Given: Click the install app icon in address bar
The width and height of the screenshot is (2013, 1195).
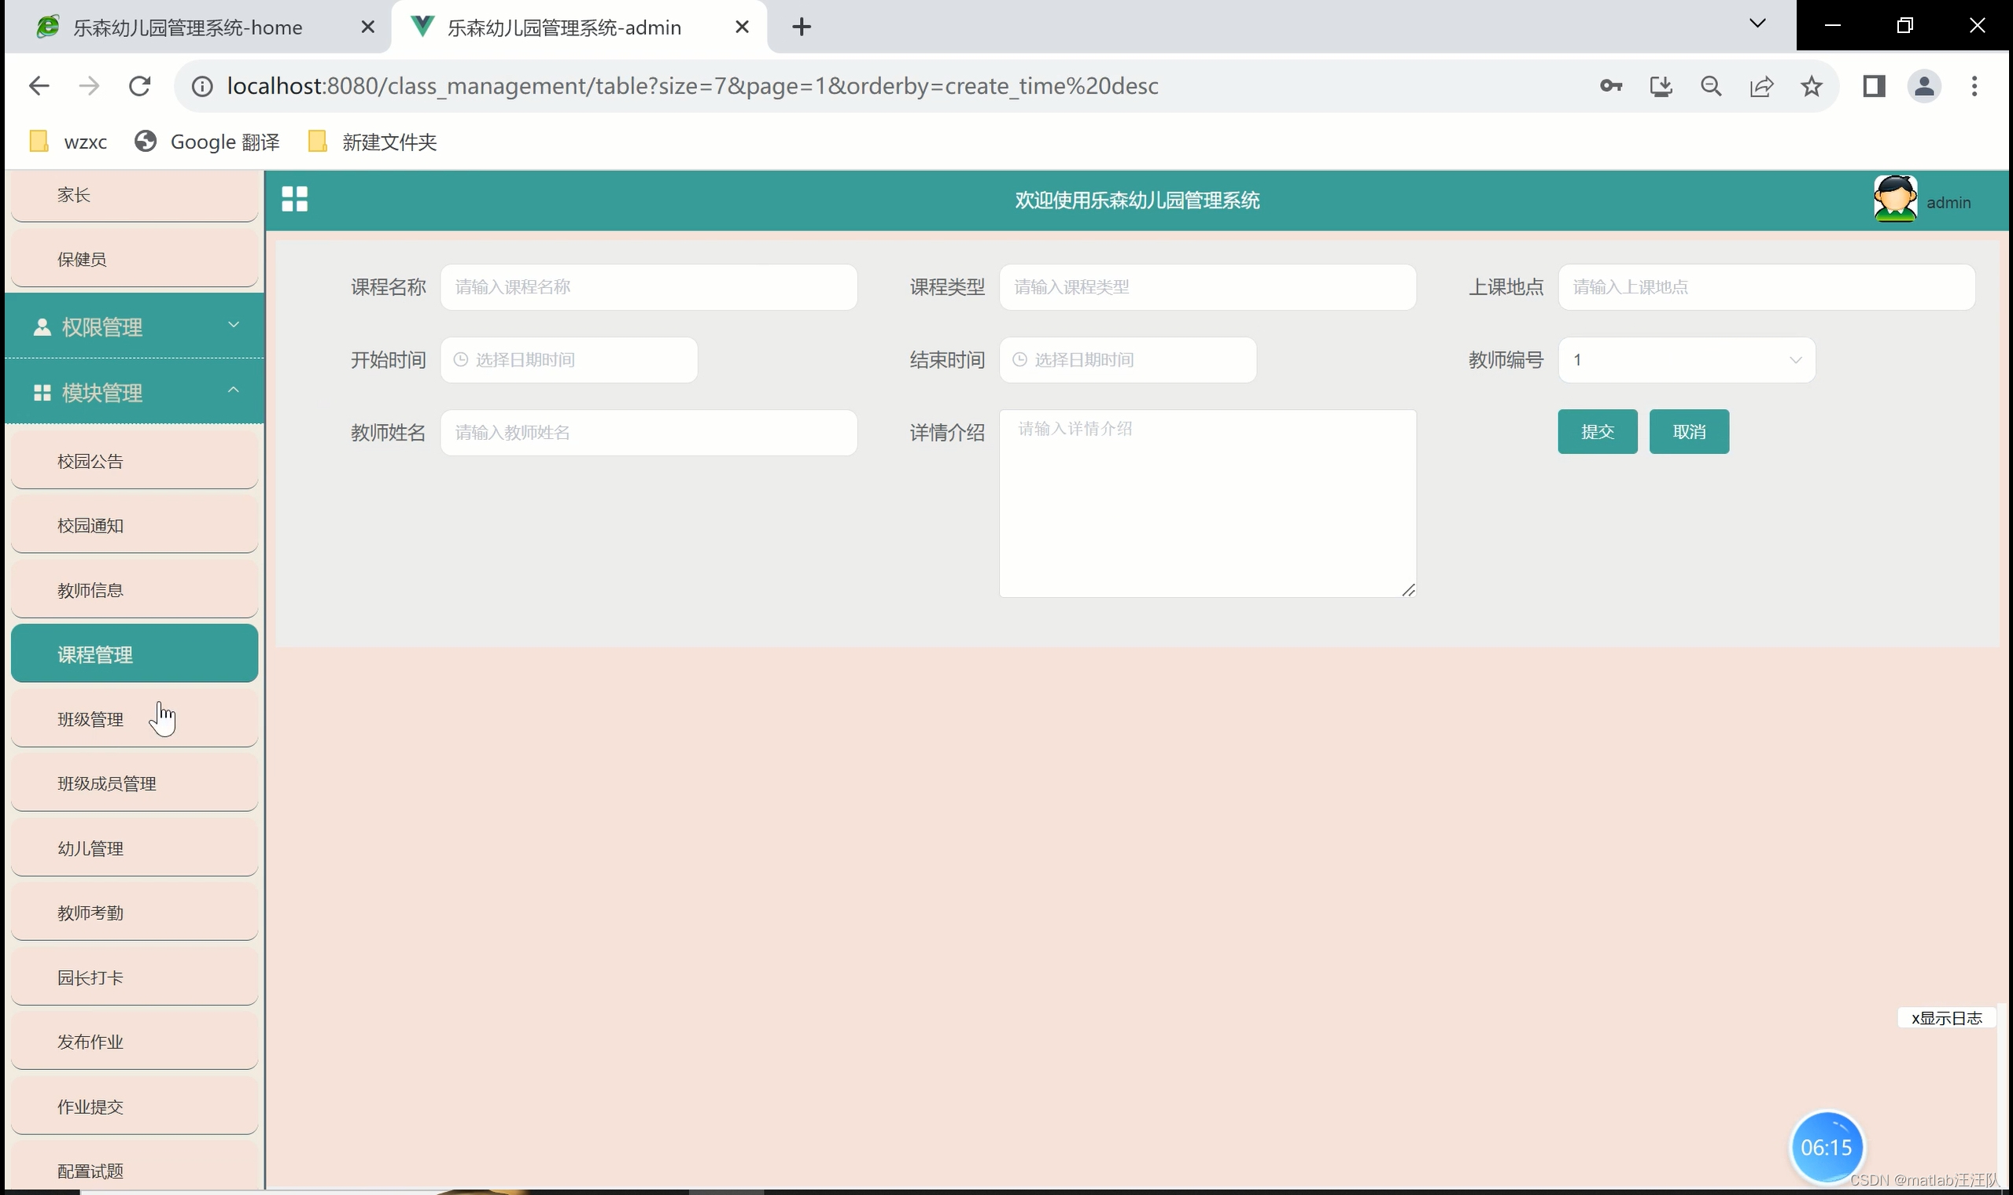Looking at the screenshot, I should (1661, 87).
